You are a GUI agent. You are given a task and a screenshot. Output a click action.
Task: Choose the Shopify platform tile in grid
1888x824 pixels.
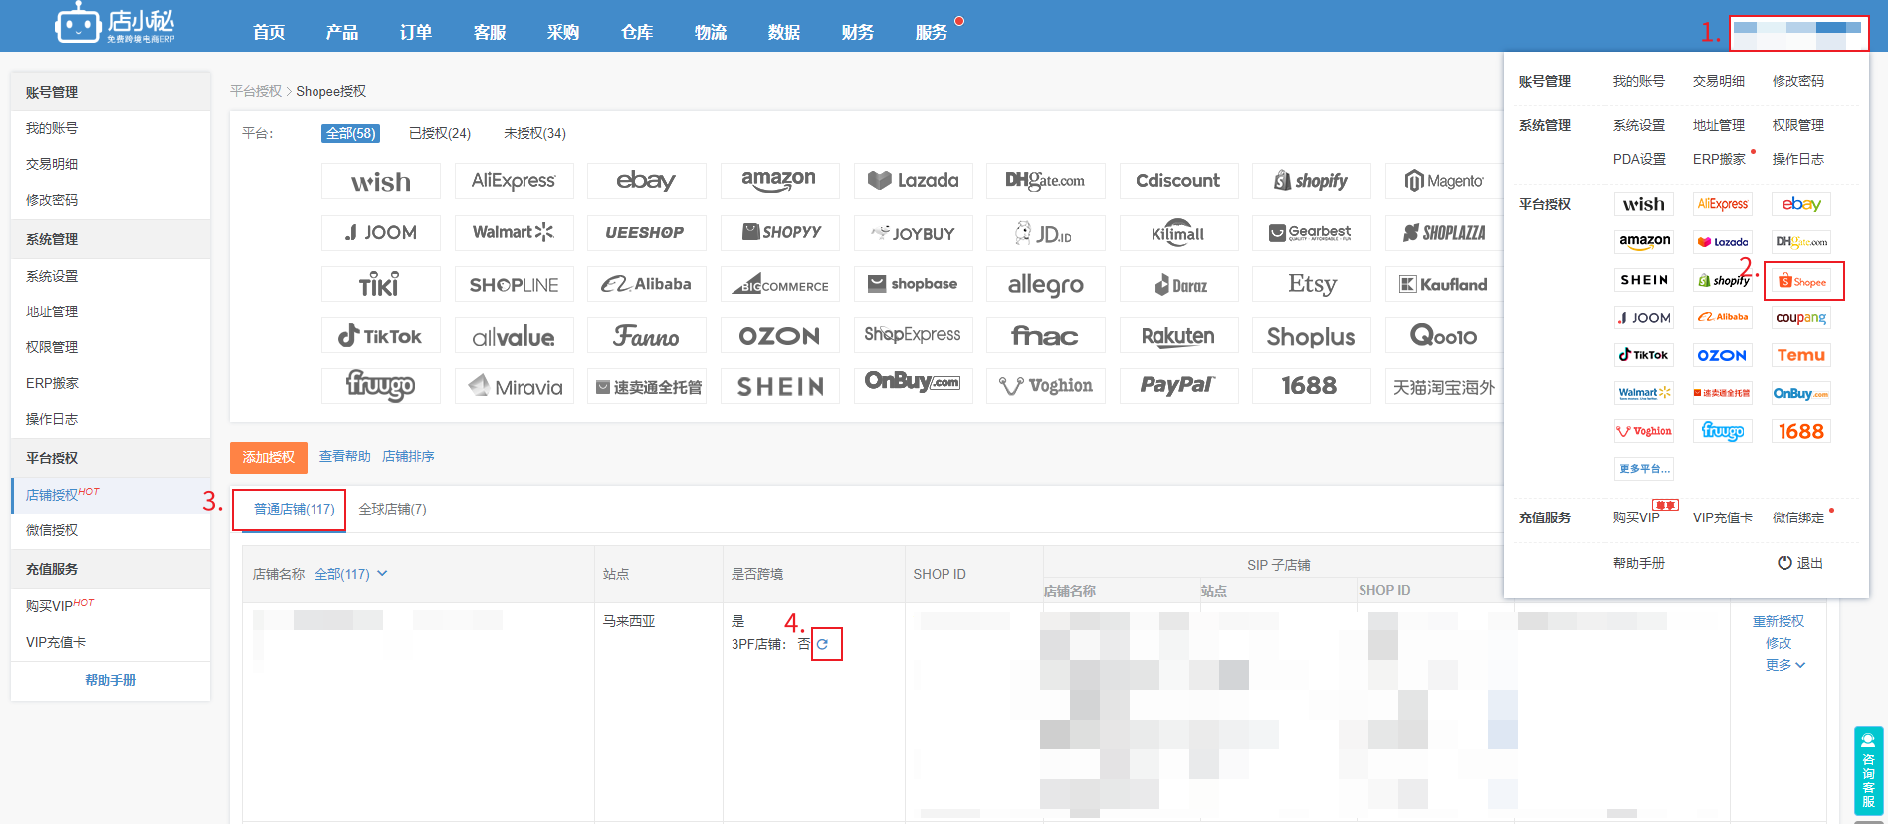pos(1312,181)
